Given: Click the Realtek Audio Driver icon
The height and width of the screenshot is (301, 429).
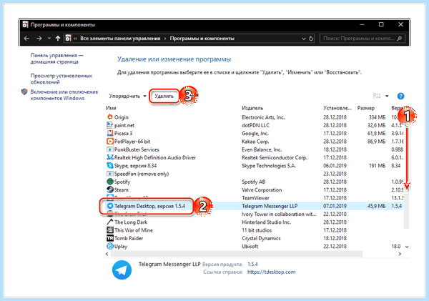Looking at the screenshot, I should click(110, 157).
